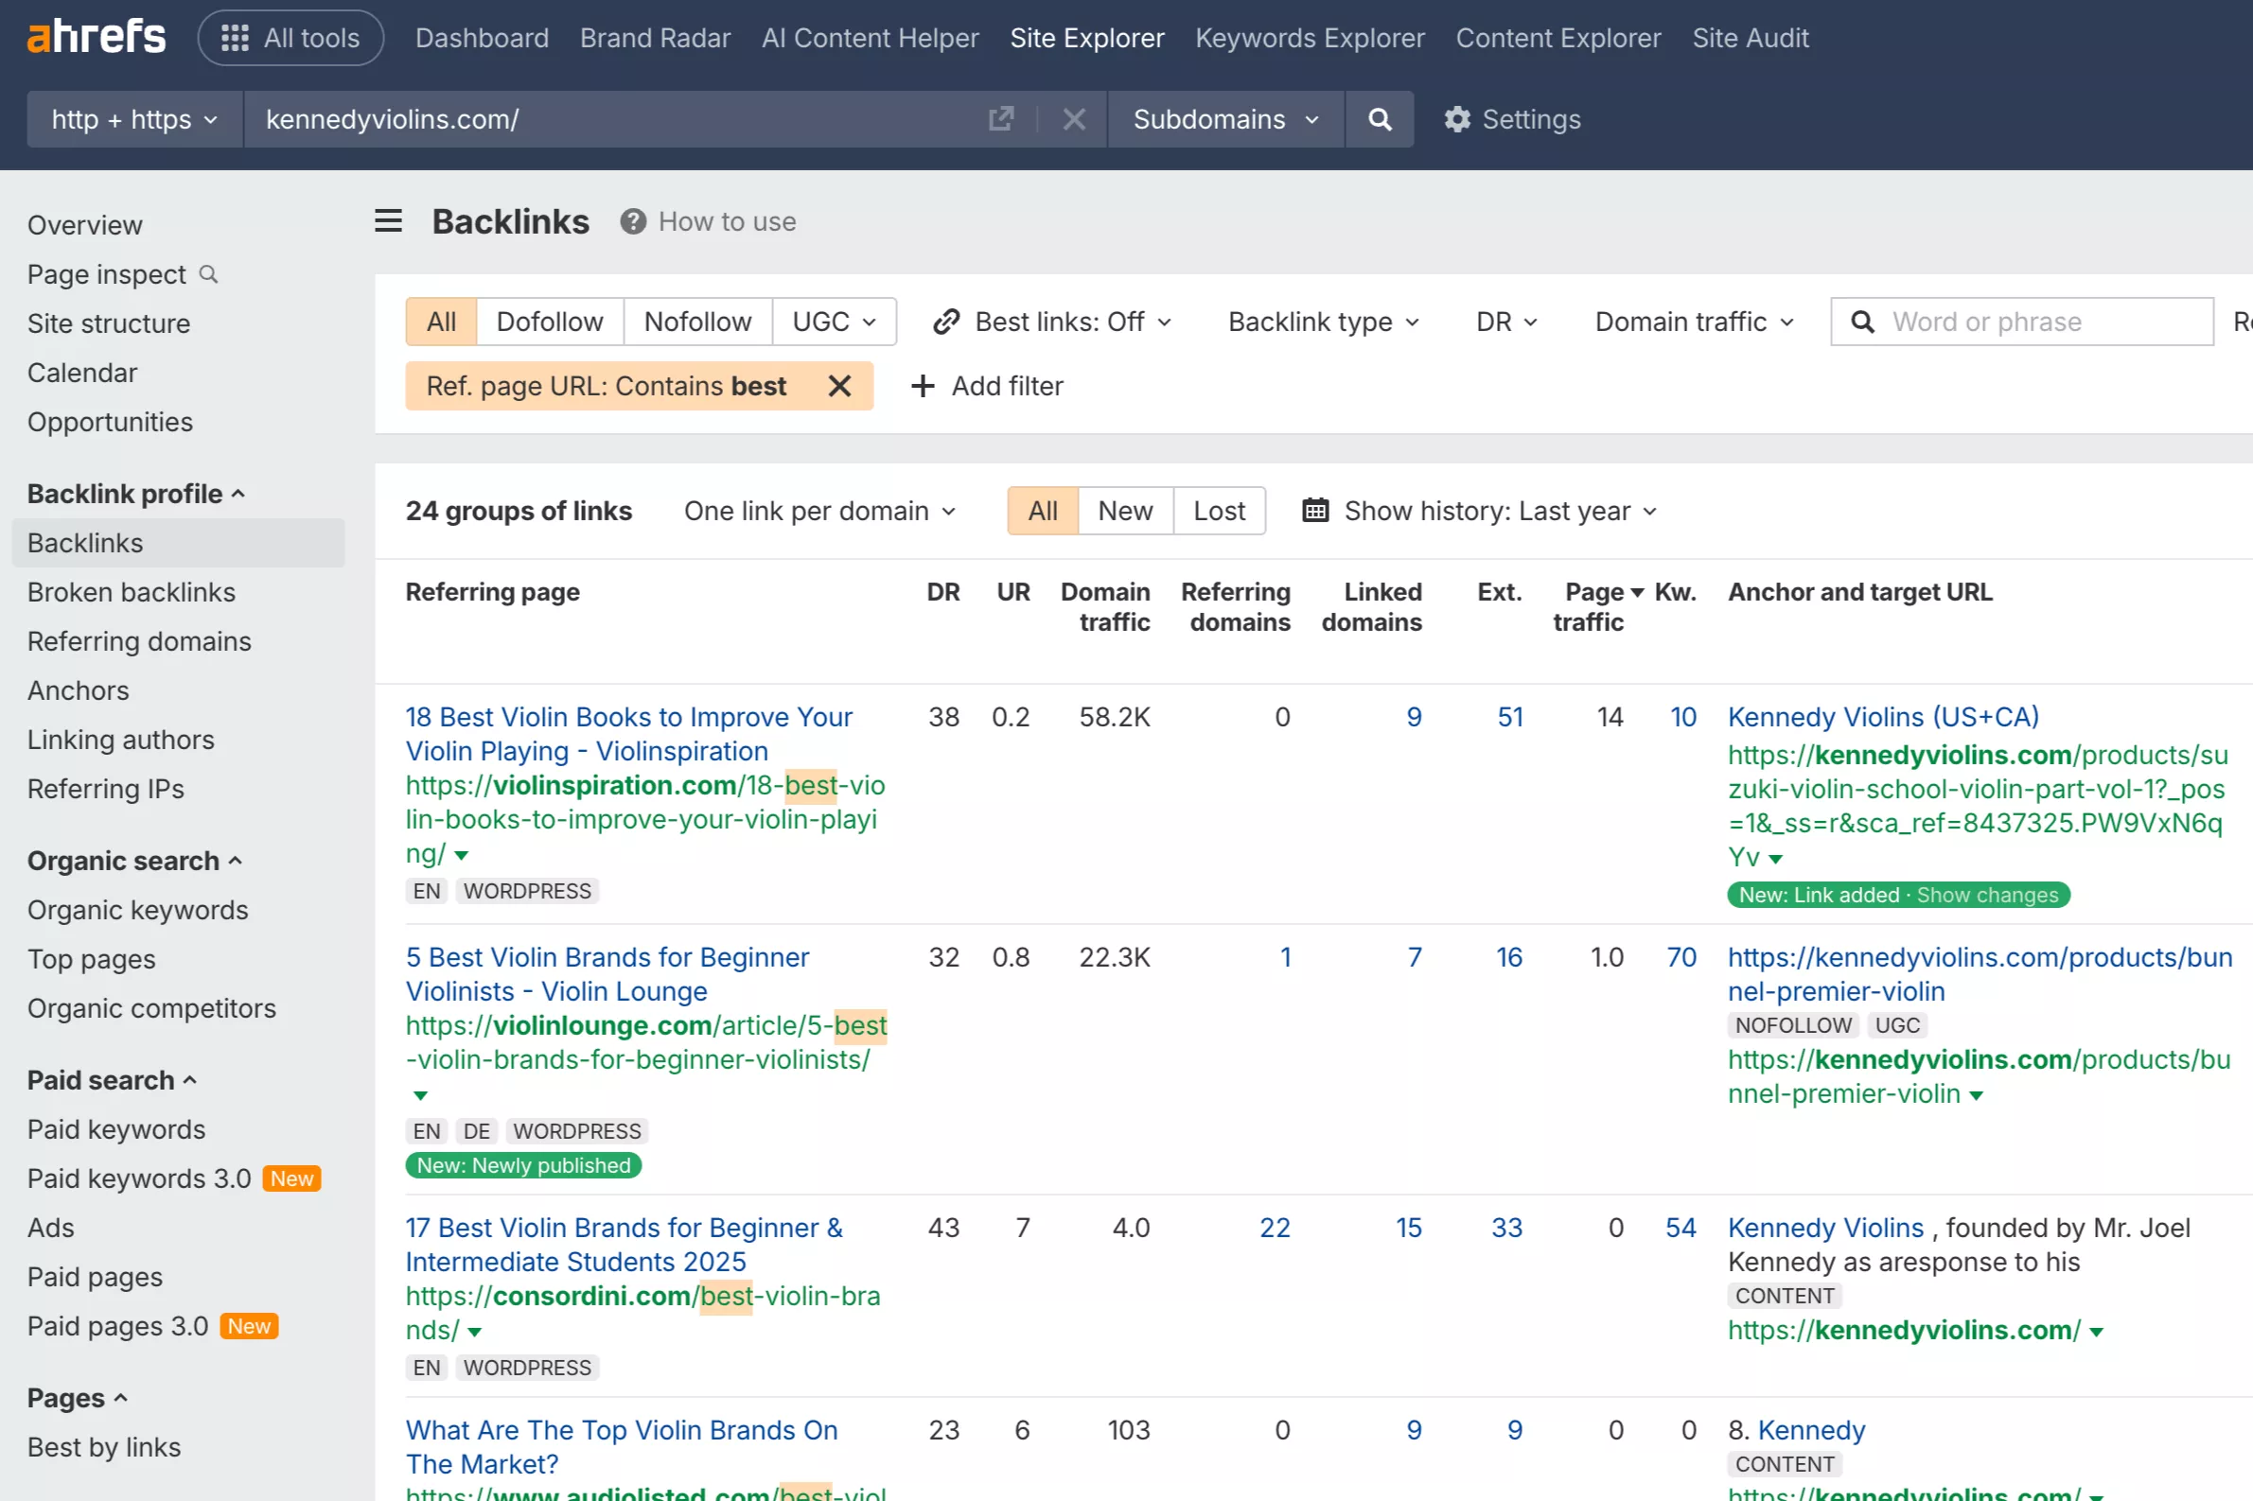Open http + https protocol dropdown

(x=135, y=119)
